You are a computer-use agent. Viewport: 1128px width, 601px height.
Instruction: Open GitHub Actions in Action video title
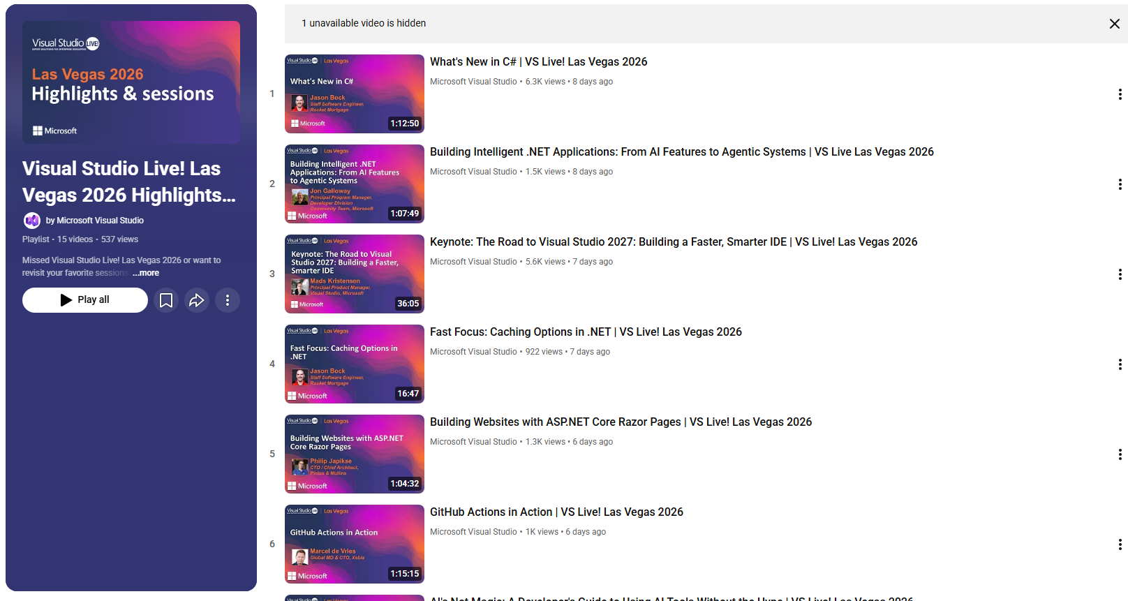click(x=556, y=512)
